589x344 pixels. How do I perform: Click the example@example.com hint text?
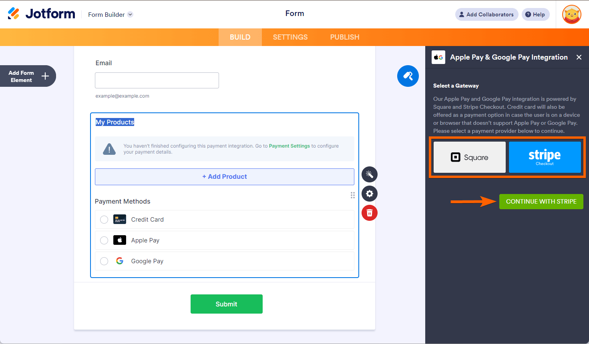coord(123,96)
